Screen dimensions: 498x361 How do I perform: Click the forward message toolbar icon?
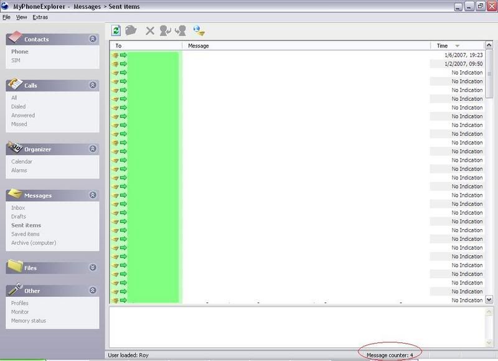[x=181, y=30]
